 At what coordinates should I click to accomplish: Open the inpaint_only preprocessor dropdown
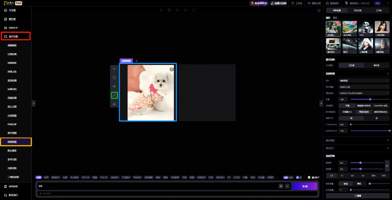click(364, 87)
